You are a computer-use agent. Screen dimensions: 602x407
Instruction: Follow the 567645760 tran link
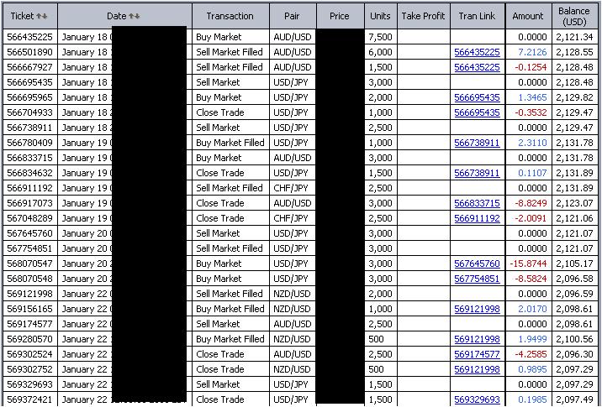(477, 264)
